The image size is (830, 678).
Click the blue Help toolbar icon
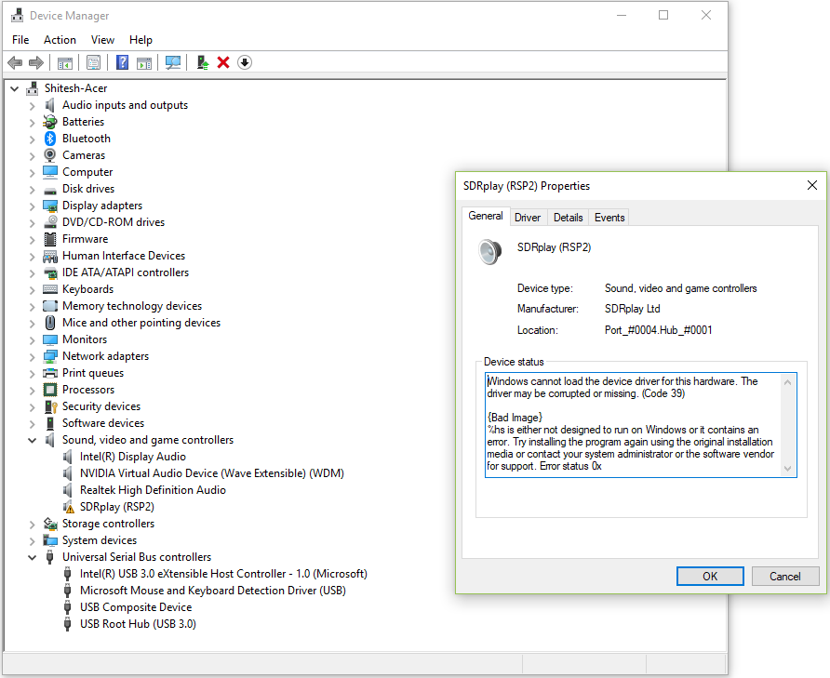pos(122,62)
